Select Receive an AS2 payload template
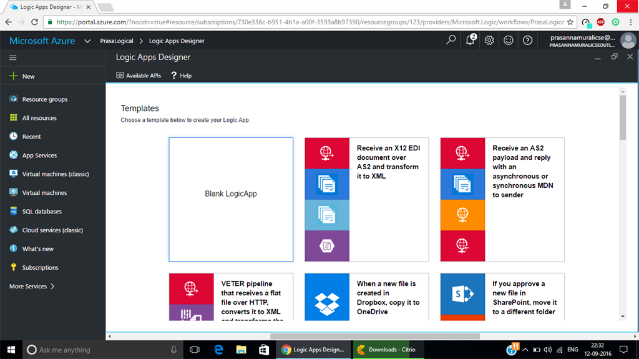Viewport: 639px width, 359px height. click(502, 200)
